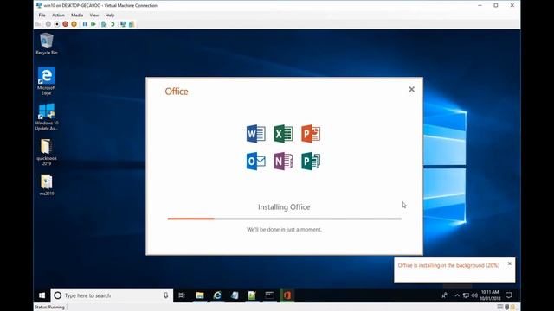Screen dimensions: 554x311
Task: Open the green taskbar app icon
Action: (252, 295)
